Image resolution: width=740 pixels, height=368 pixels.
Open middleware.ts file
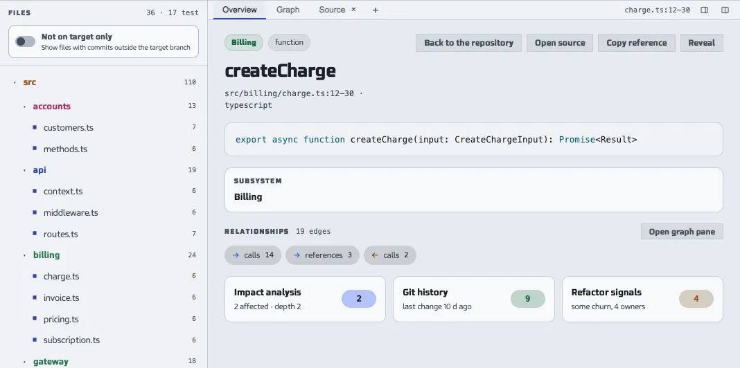point(71,212)
